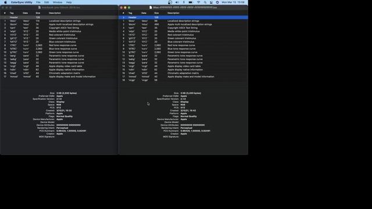Click document icon in right window title bar

tap(151, 8)
